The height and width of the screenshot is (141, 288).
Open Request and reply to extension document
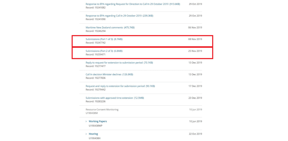click(120, 86)
